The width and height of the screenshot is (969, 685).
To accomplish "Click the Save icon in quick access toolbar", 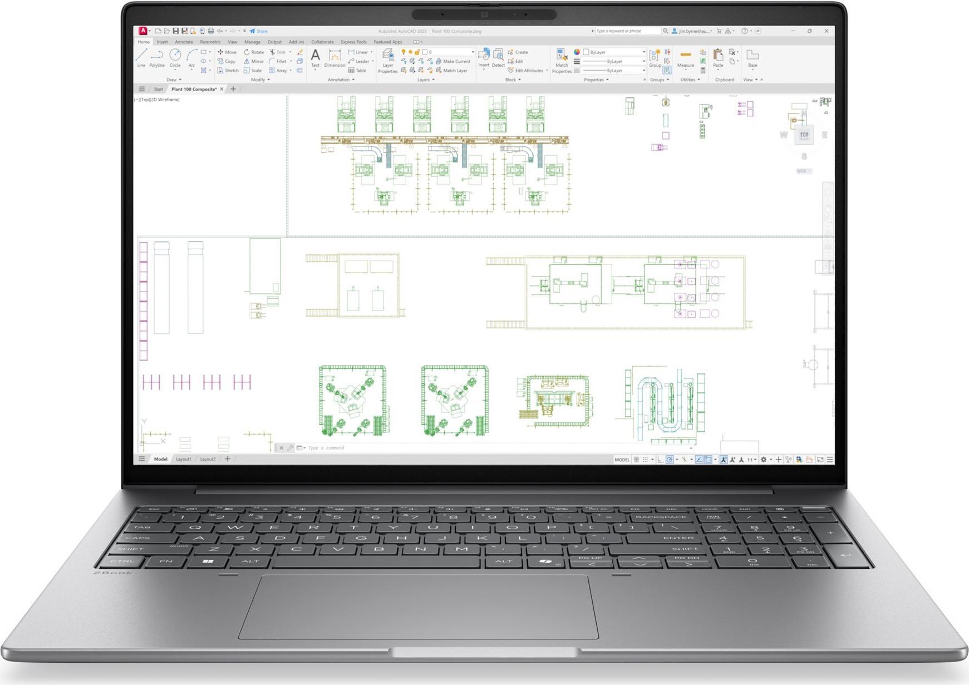I will (176, 31).
